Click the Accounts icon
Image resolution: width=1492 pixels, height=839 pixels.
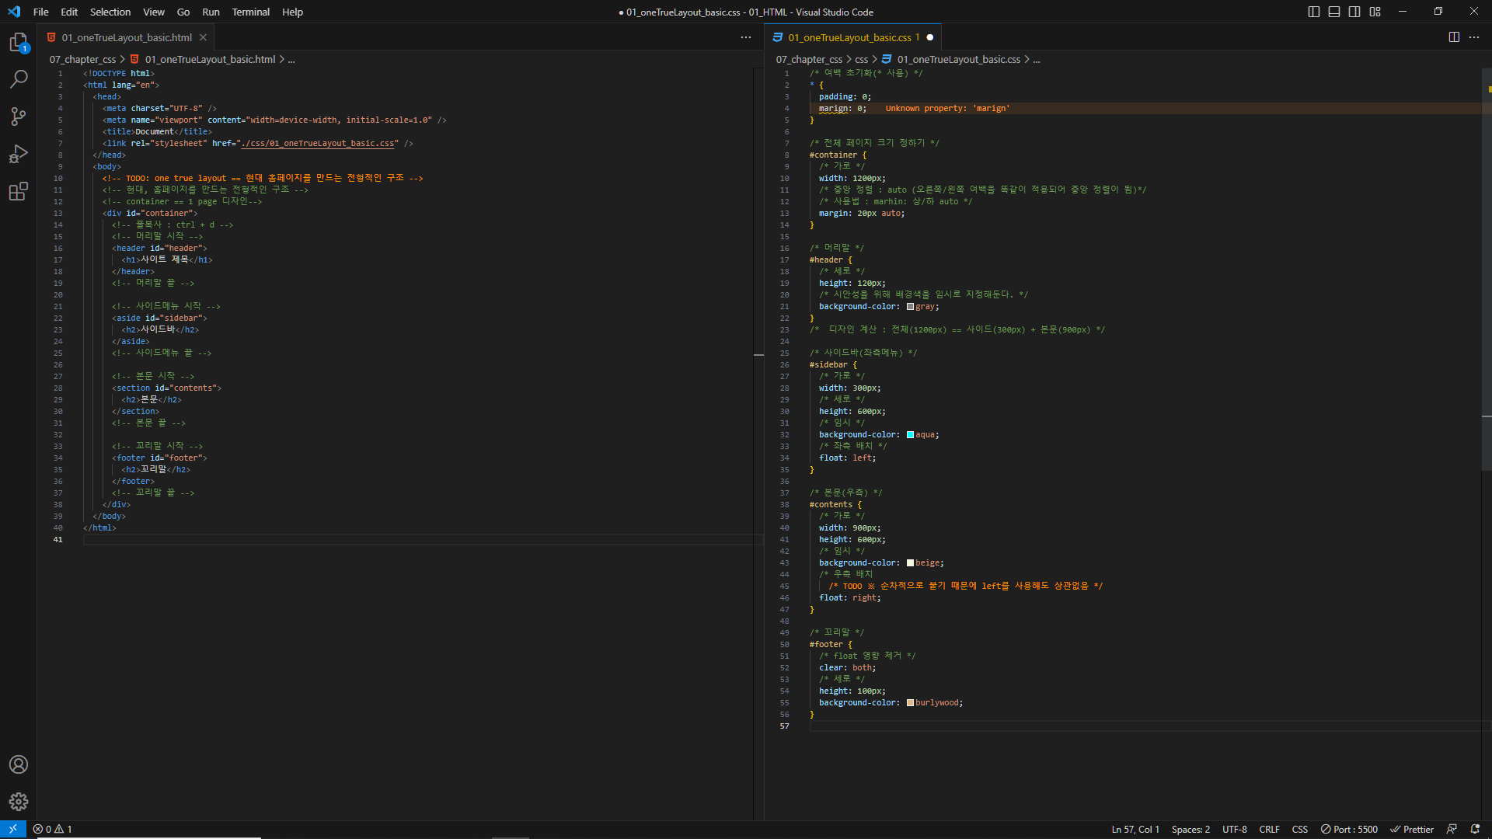[x=19, y=764]
